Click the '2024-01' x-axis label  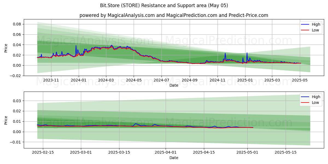click(79, 80)
